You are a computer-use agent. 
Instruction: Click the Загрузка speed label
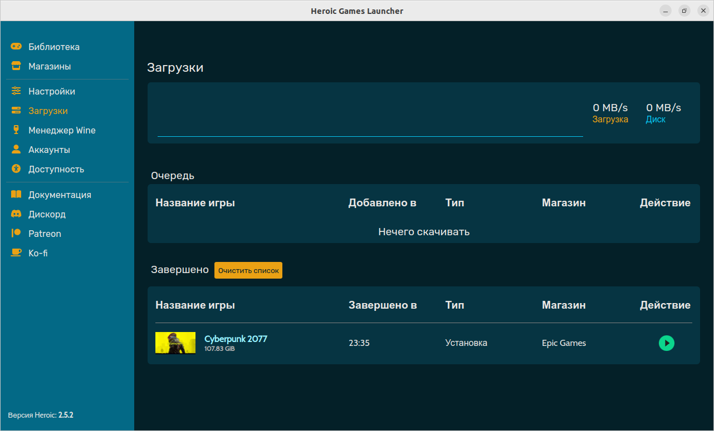pyautogui.click(x=610, y=120)
